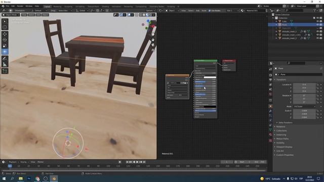Open rotation Mode XYZ Euler dropdown

point(304,107)
